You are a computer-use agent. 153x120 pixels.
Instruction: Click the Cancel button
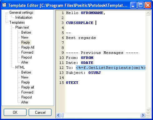tap(40, 112)
